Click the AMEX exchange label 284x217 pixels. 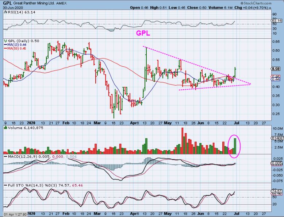click(x=61, y=3)
